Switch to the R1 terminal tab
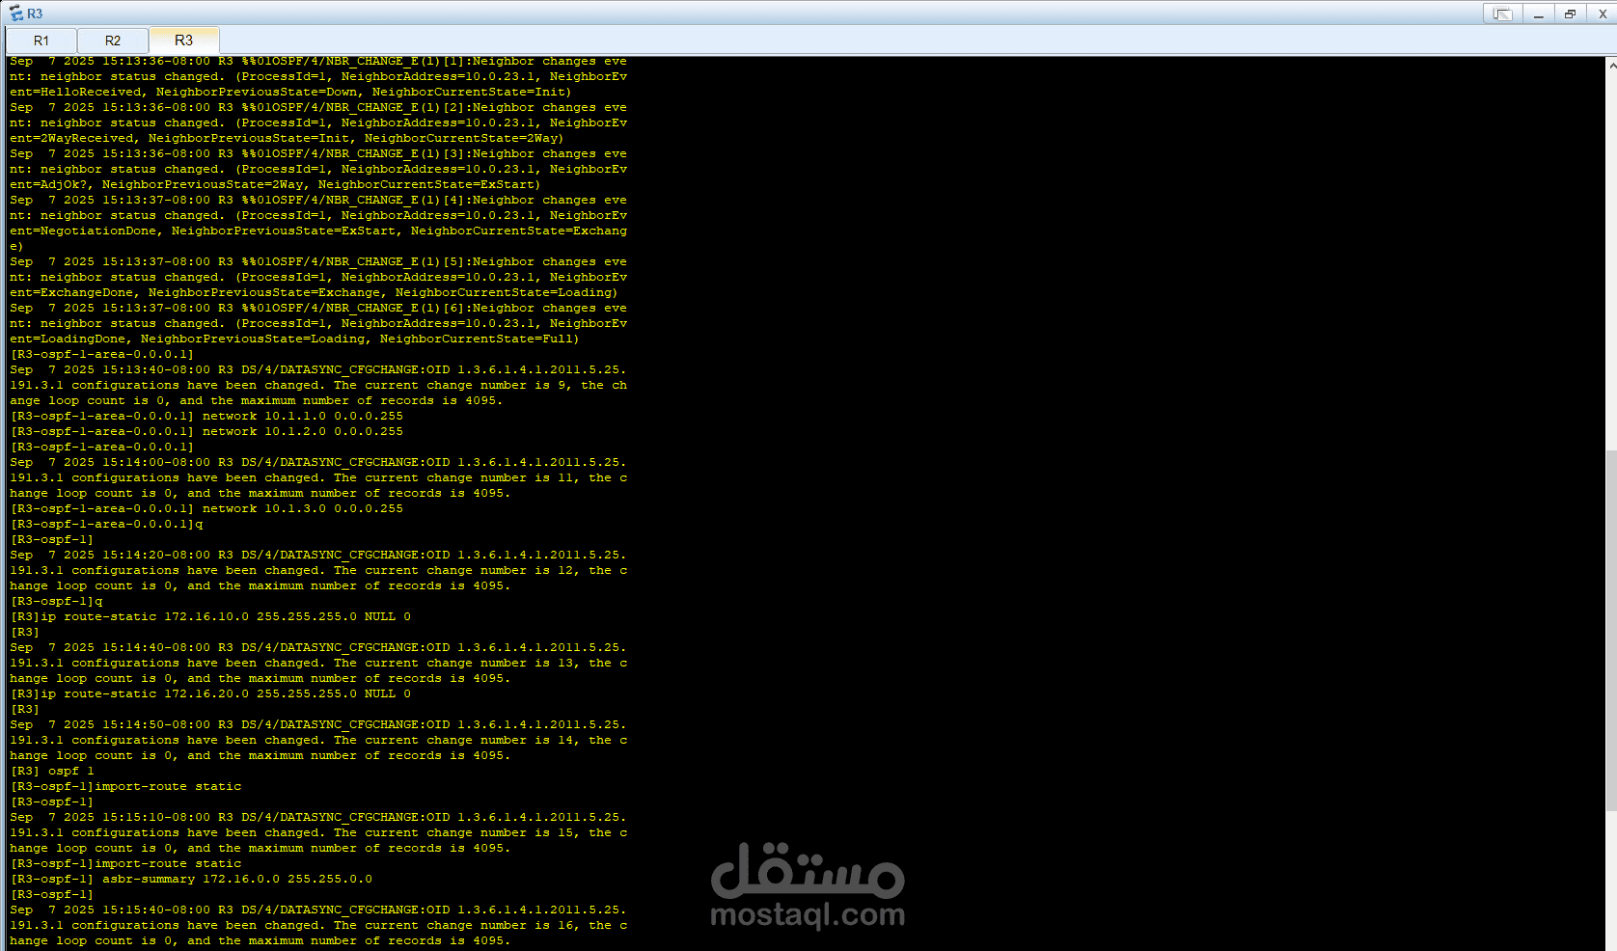This screenshot has width=1617, height=951. pos(41,41)
